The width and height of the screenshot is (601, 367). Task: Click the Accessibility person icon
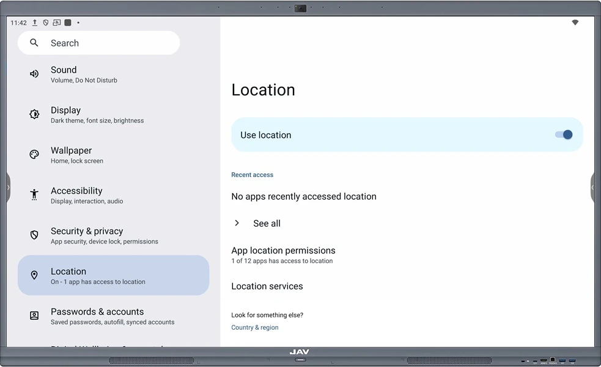point(34,195)
